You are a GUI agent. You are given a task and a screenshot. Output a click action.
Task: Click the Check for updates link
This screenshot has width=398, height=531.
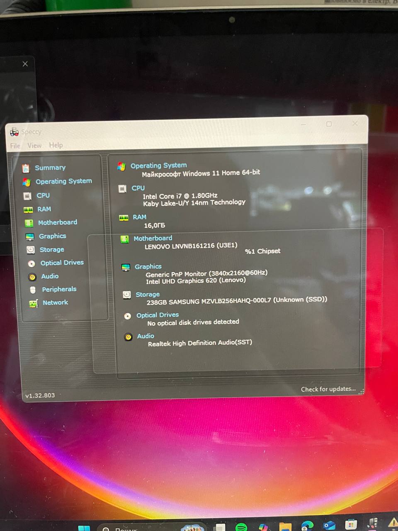click(x=328, y=389)
